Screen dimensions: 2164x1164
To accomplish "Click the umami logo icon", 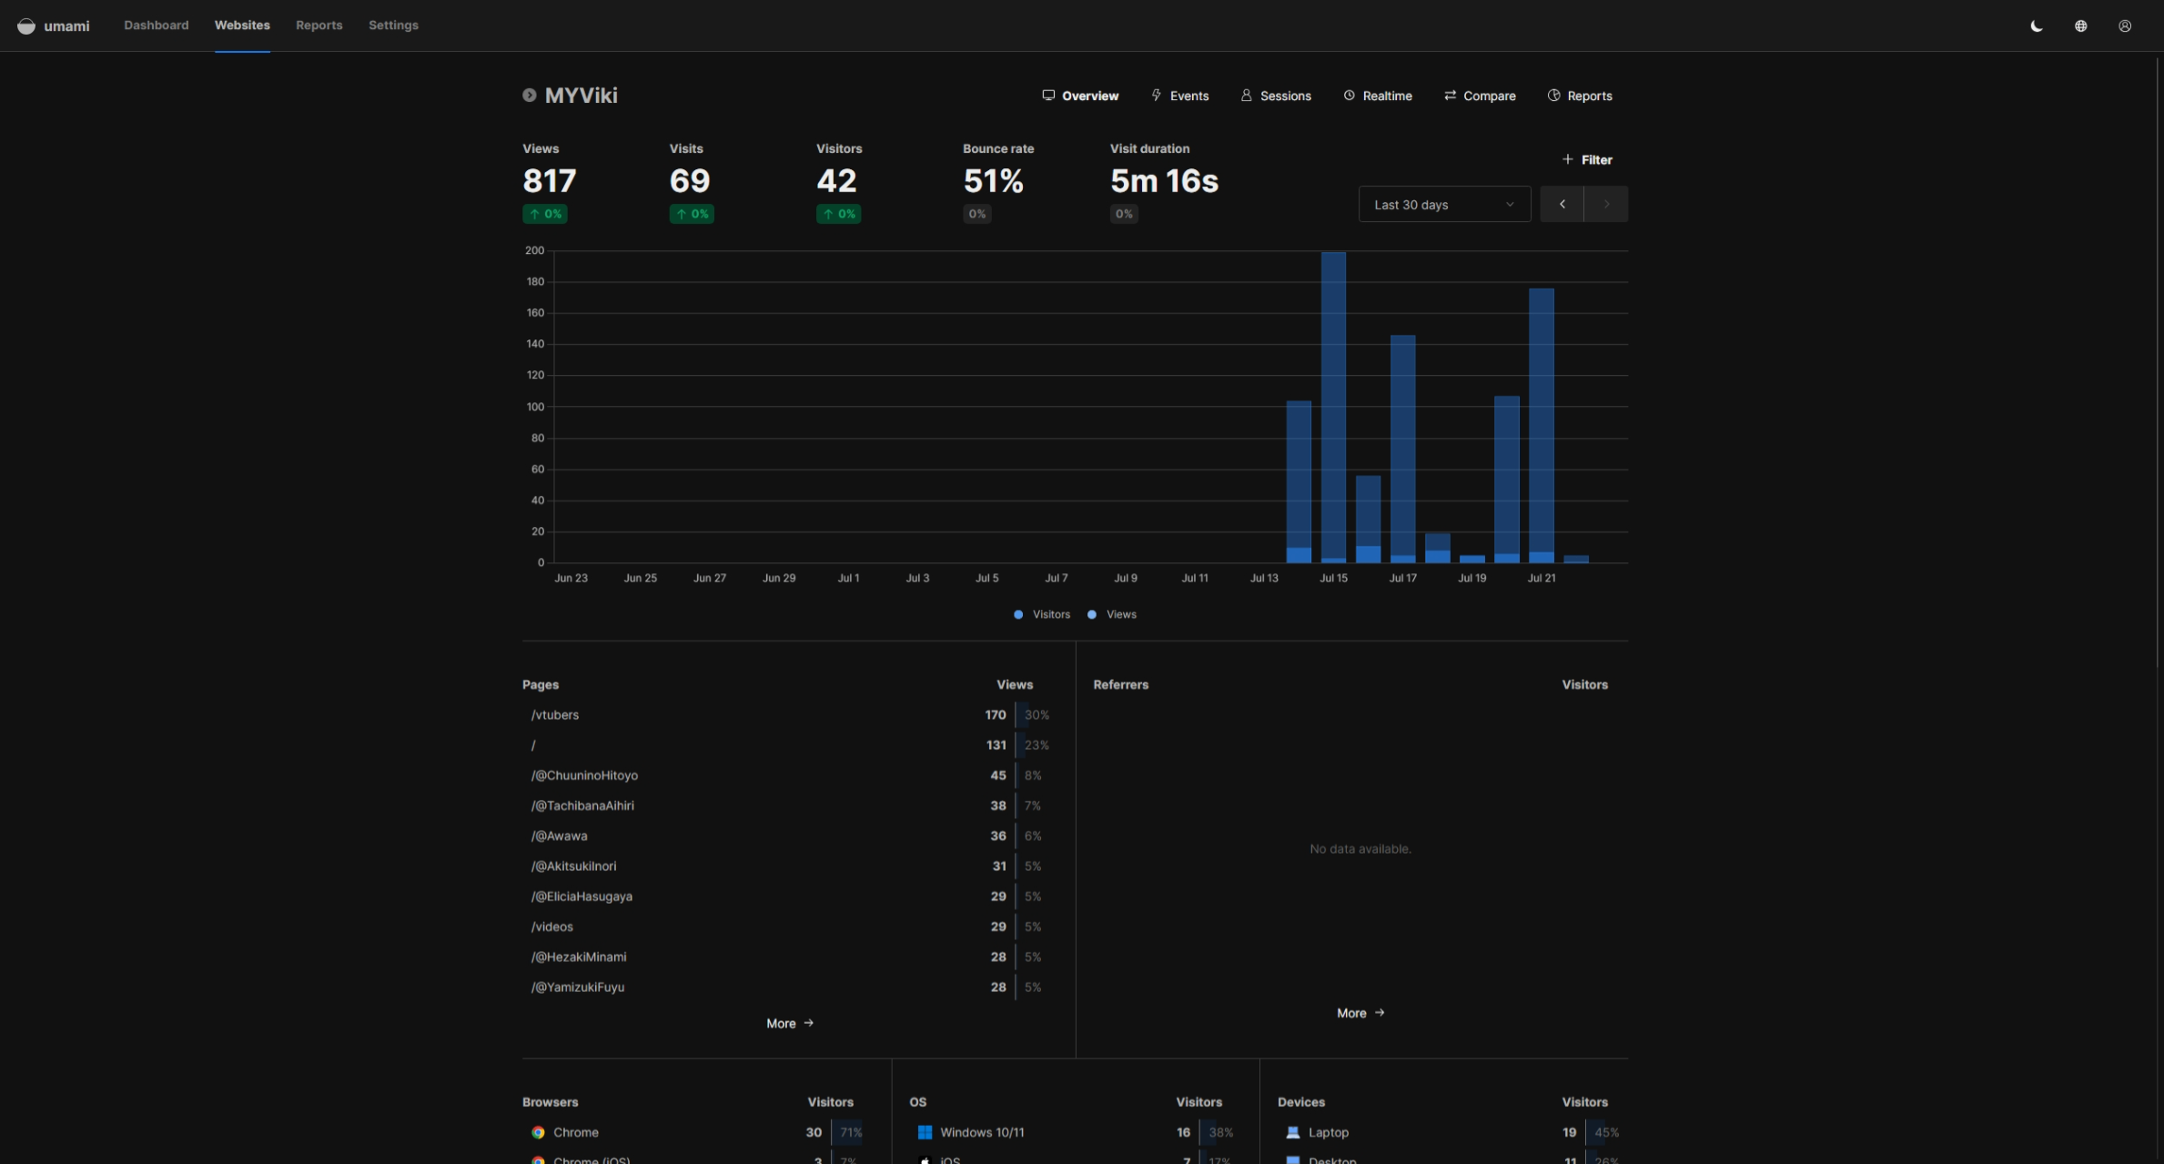I will (x=26, y=25).
